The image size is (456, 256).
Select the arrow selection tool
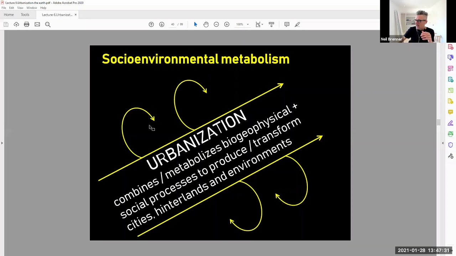[195, 24]
